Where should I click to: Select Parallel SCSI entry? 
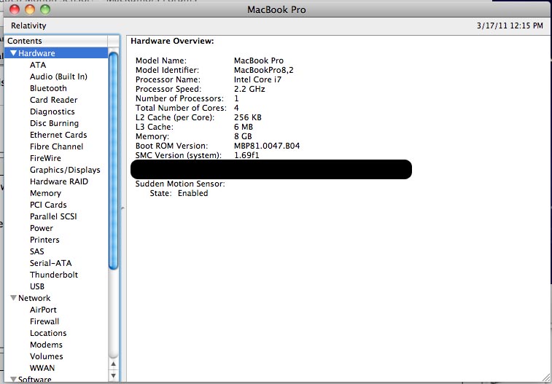(53, 216)
